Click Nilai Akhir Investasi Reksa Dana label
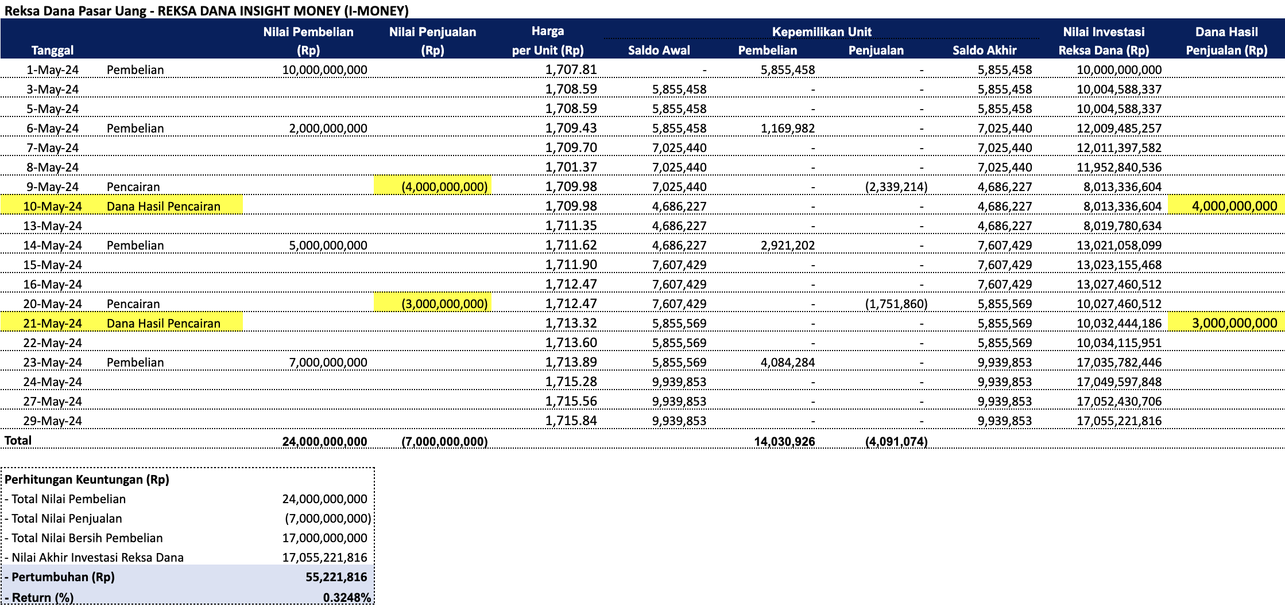This screenshot has width=1285, height=607. (x=94, y=558)
